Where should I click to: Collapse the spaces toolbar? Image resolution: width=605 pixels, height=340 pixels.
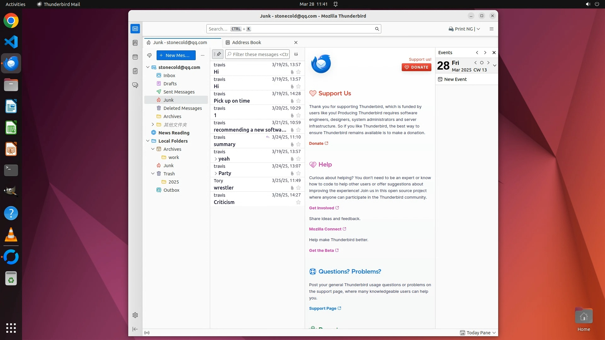click(135, 329)
